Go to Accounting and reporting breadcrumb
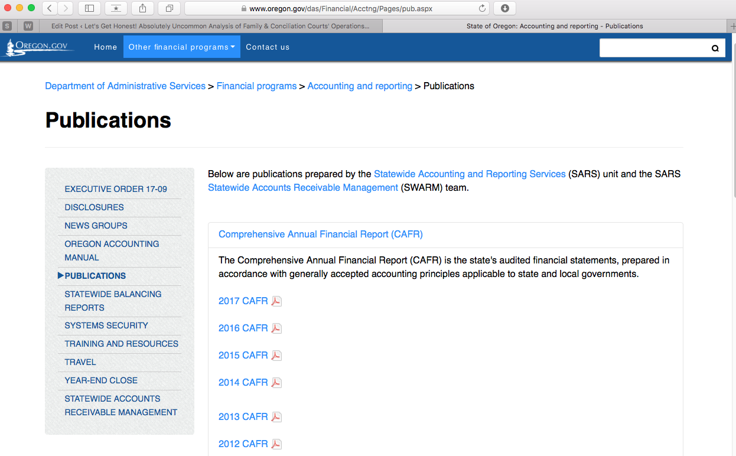The height and width of the screenshot is (456, 736). click(x=360, y=86)
